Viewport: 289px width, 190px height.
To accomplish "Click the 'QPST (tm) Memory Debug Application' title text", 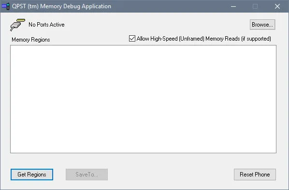I will [61, 6].
